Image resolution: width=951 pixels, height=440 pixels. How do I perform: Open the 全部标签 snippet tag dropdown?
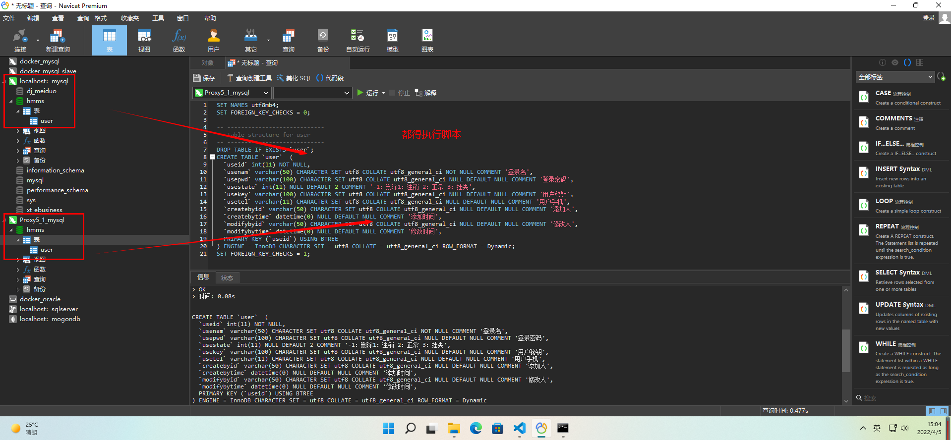pyautogui.click(x=895, y=77)
